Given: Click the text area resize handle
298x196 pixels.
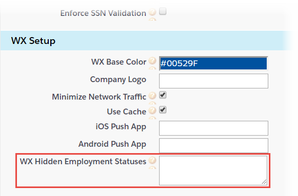Looking at the screenshot, I should coord(264,182).
